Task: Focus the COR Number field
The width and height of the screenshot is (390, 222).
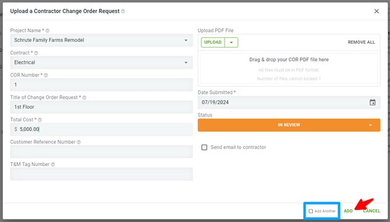Action: [101, 85]
